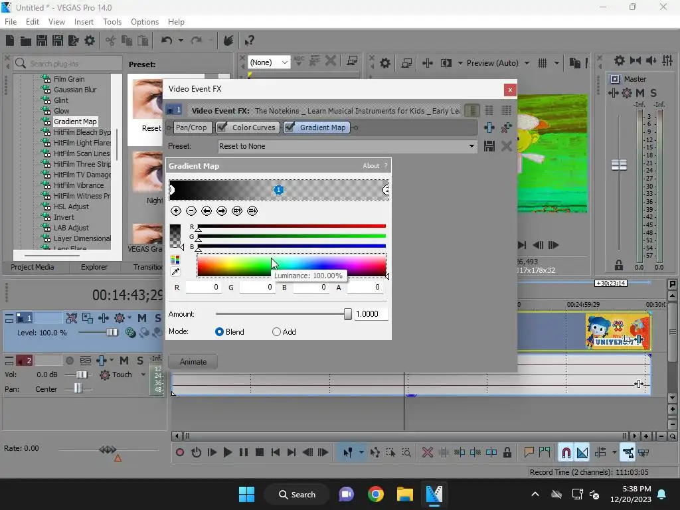Solo audio track 2 with S button

[139, 361]
